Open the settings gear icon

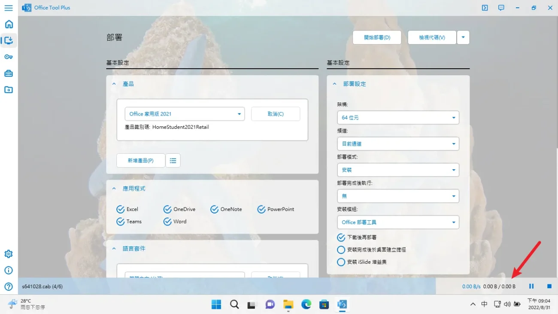click(9, 253)
